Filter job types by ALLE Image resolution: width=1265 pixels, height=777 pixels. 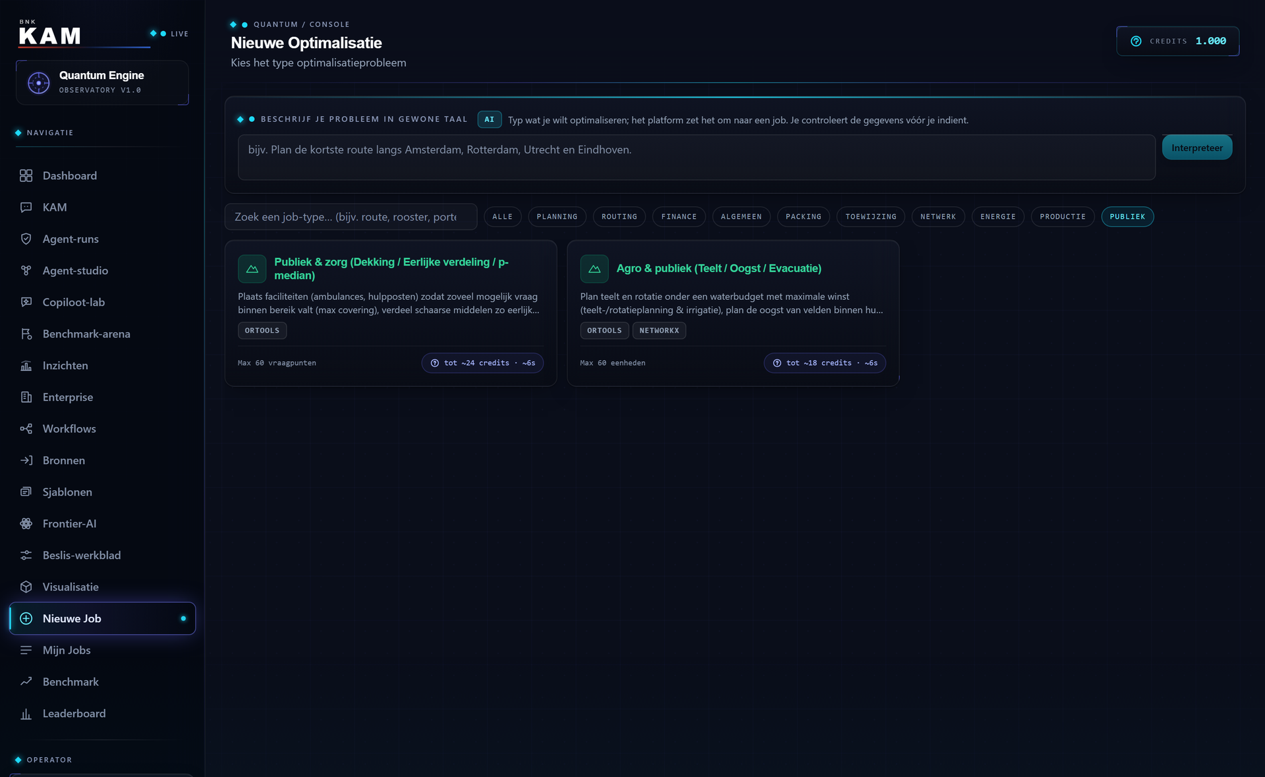coord(502,217)
